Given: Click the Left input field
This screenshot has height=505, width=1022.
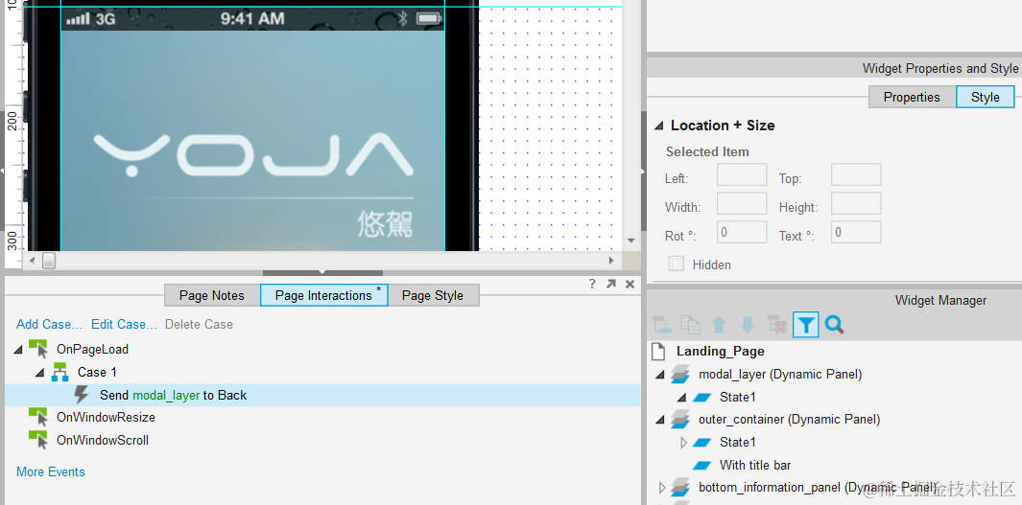Looking at the screenshot, I should coord(742,175).
